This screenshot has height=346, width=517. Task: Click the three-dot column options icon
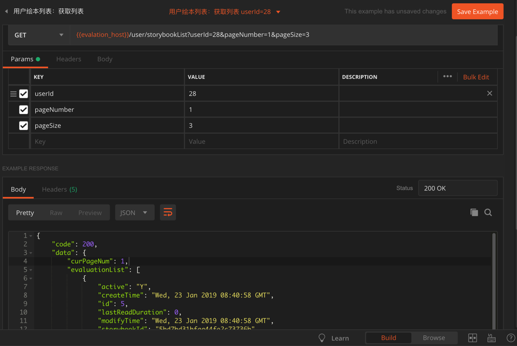coord(448,77)
